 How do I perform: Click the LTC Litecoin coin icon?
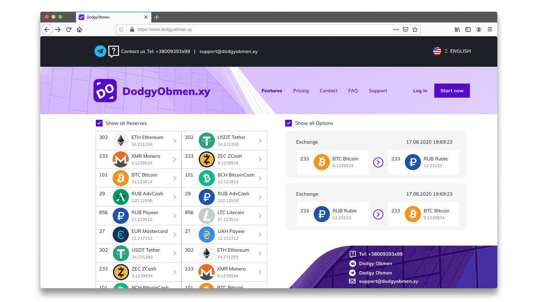(207, 216)
